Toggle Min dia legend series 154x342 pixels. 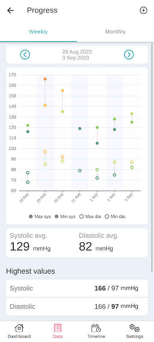tap(115, 217)
